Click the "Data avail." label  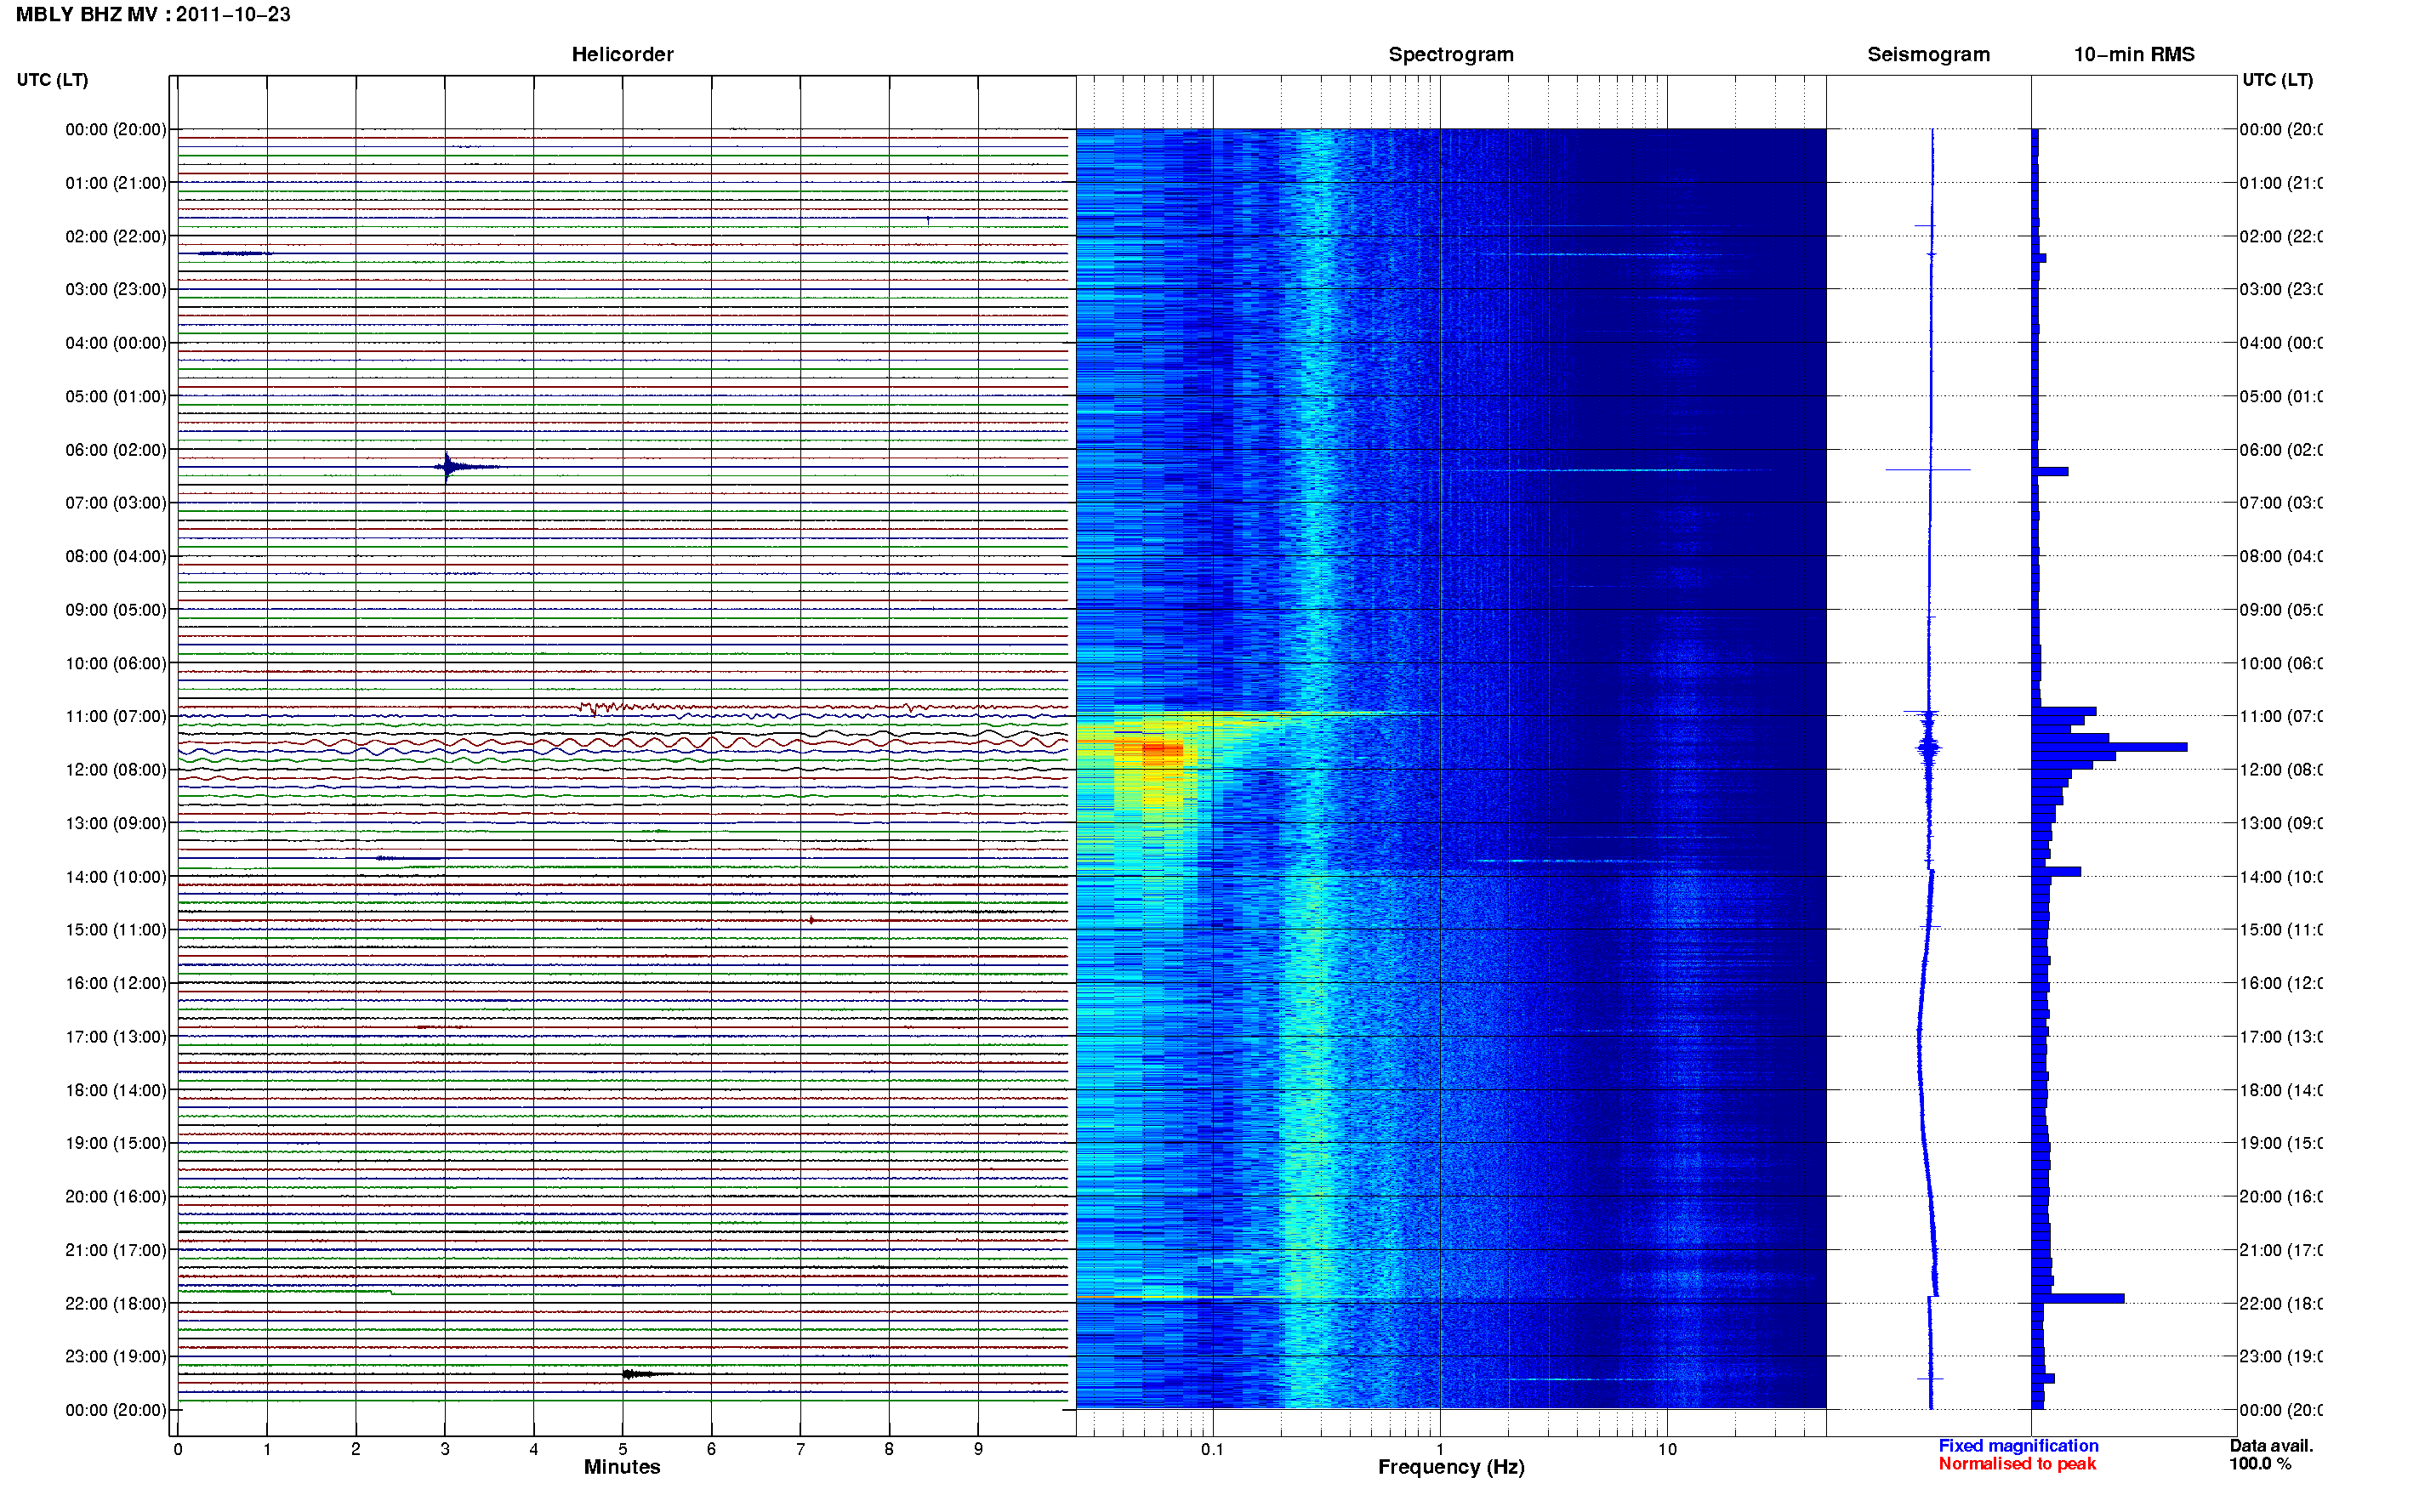coord(2271,1446)
